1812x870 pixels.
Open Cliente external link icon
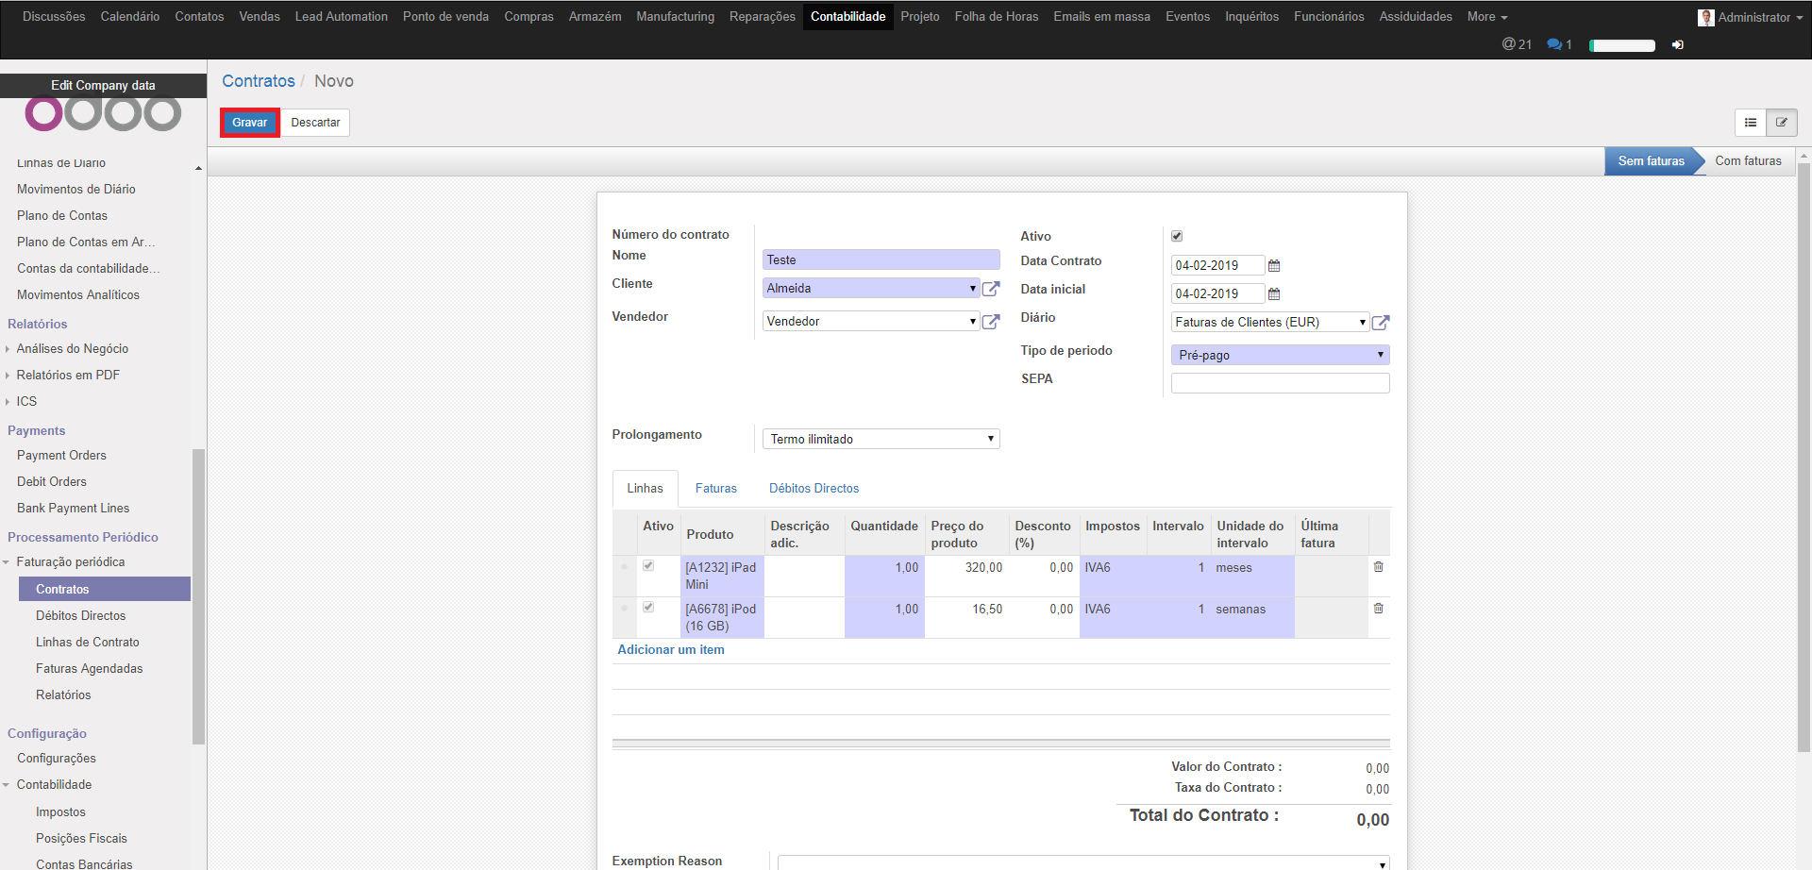tap(991, 289)
